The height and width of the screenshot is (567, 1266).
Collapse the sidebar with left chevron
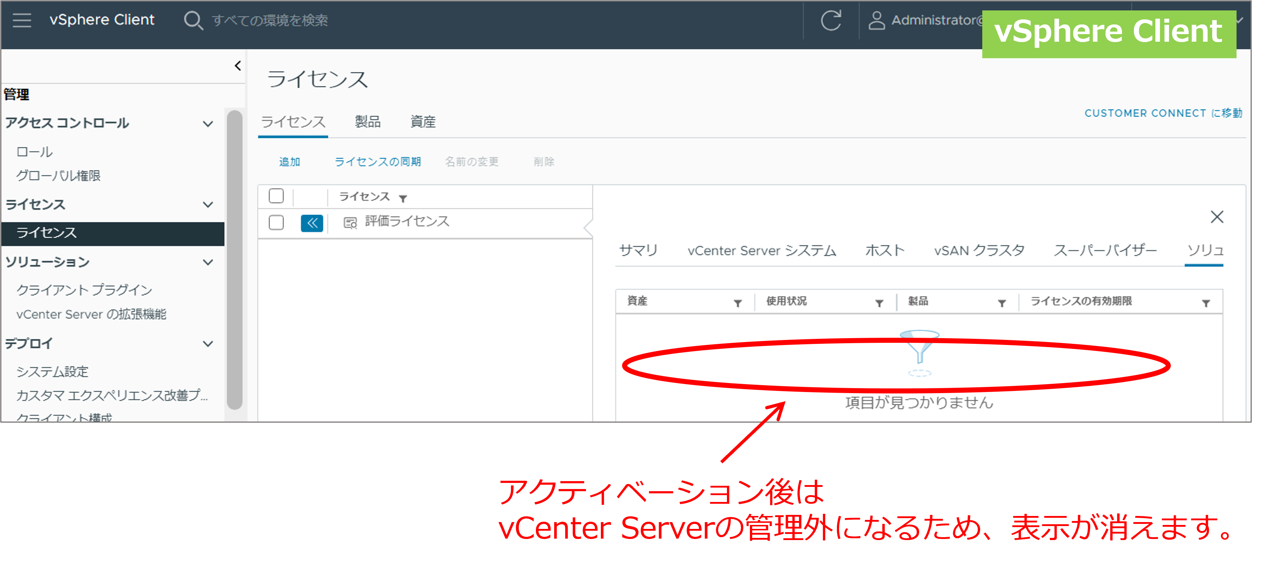click(238, 66)
